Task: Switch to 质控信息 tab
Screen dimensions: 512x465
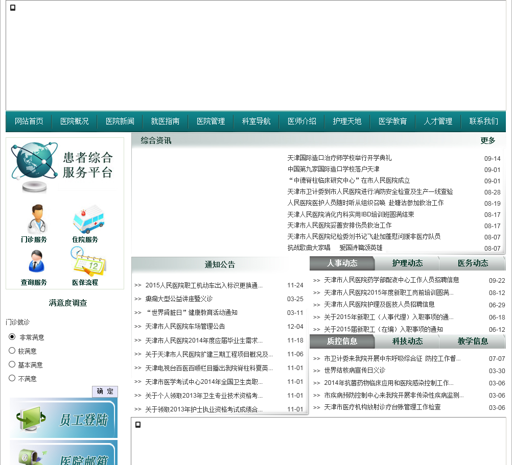Action: tap(342, 341)
